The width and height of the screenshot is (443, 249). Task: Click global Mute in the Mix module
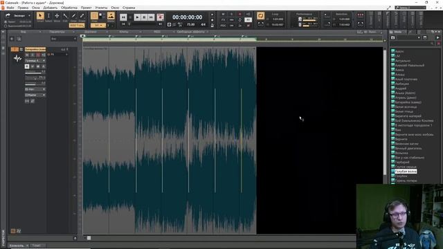pos(223,14)
